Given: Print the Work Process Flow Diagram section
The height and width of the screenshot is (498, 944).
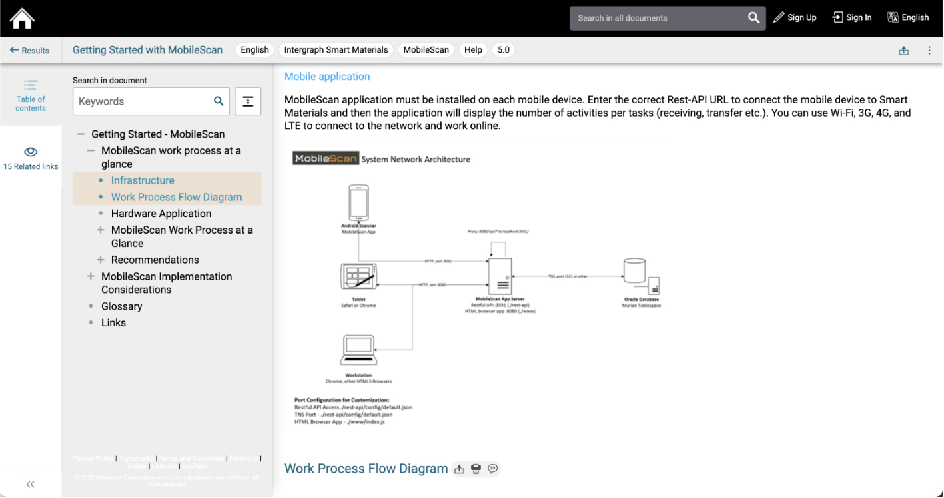Looking at the screenshot, I should 476,469.
